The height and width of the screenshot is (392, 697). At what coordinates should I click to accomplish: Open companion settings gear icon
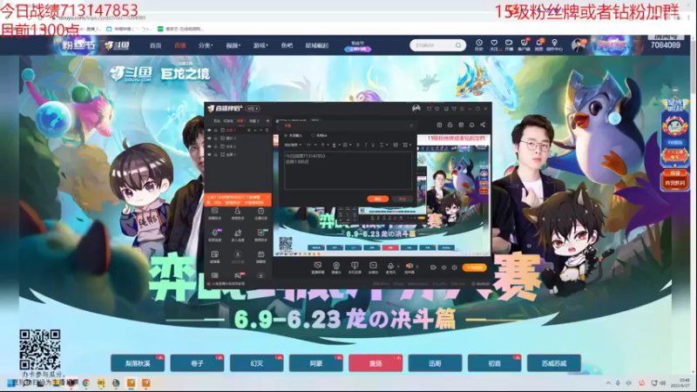pos(454,267)
